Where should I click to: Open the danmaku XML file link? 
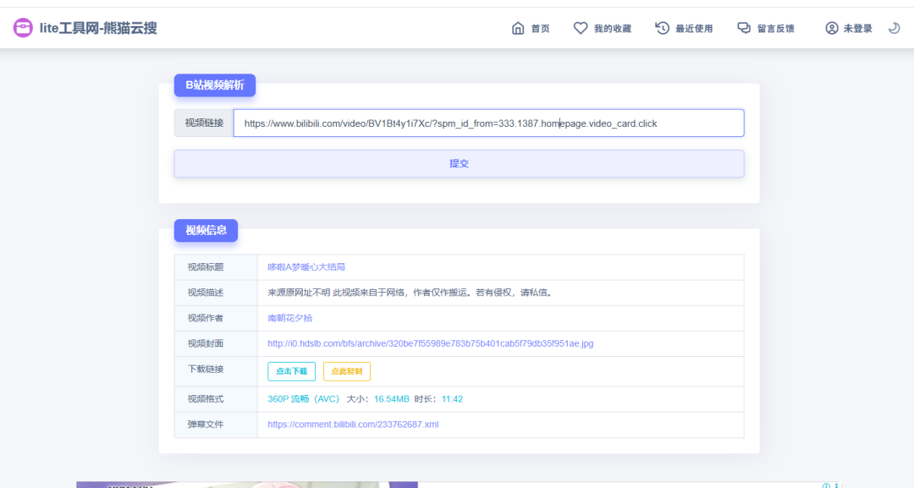(353, 425)
